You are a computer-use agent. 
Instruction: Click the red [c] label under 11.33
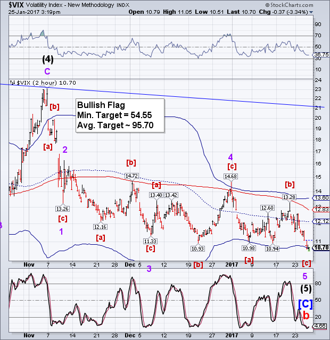tap(150, 248)
